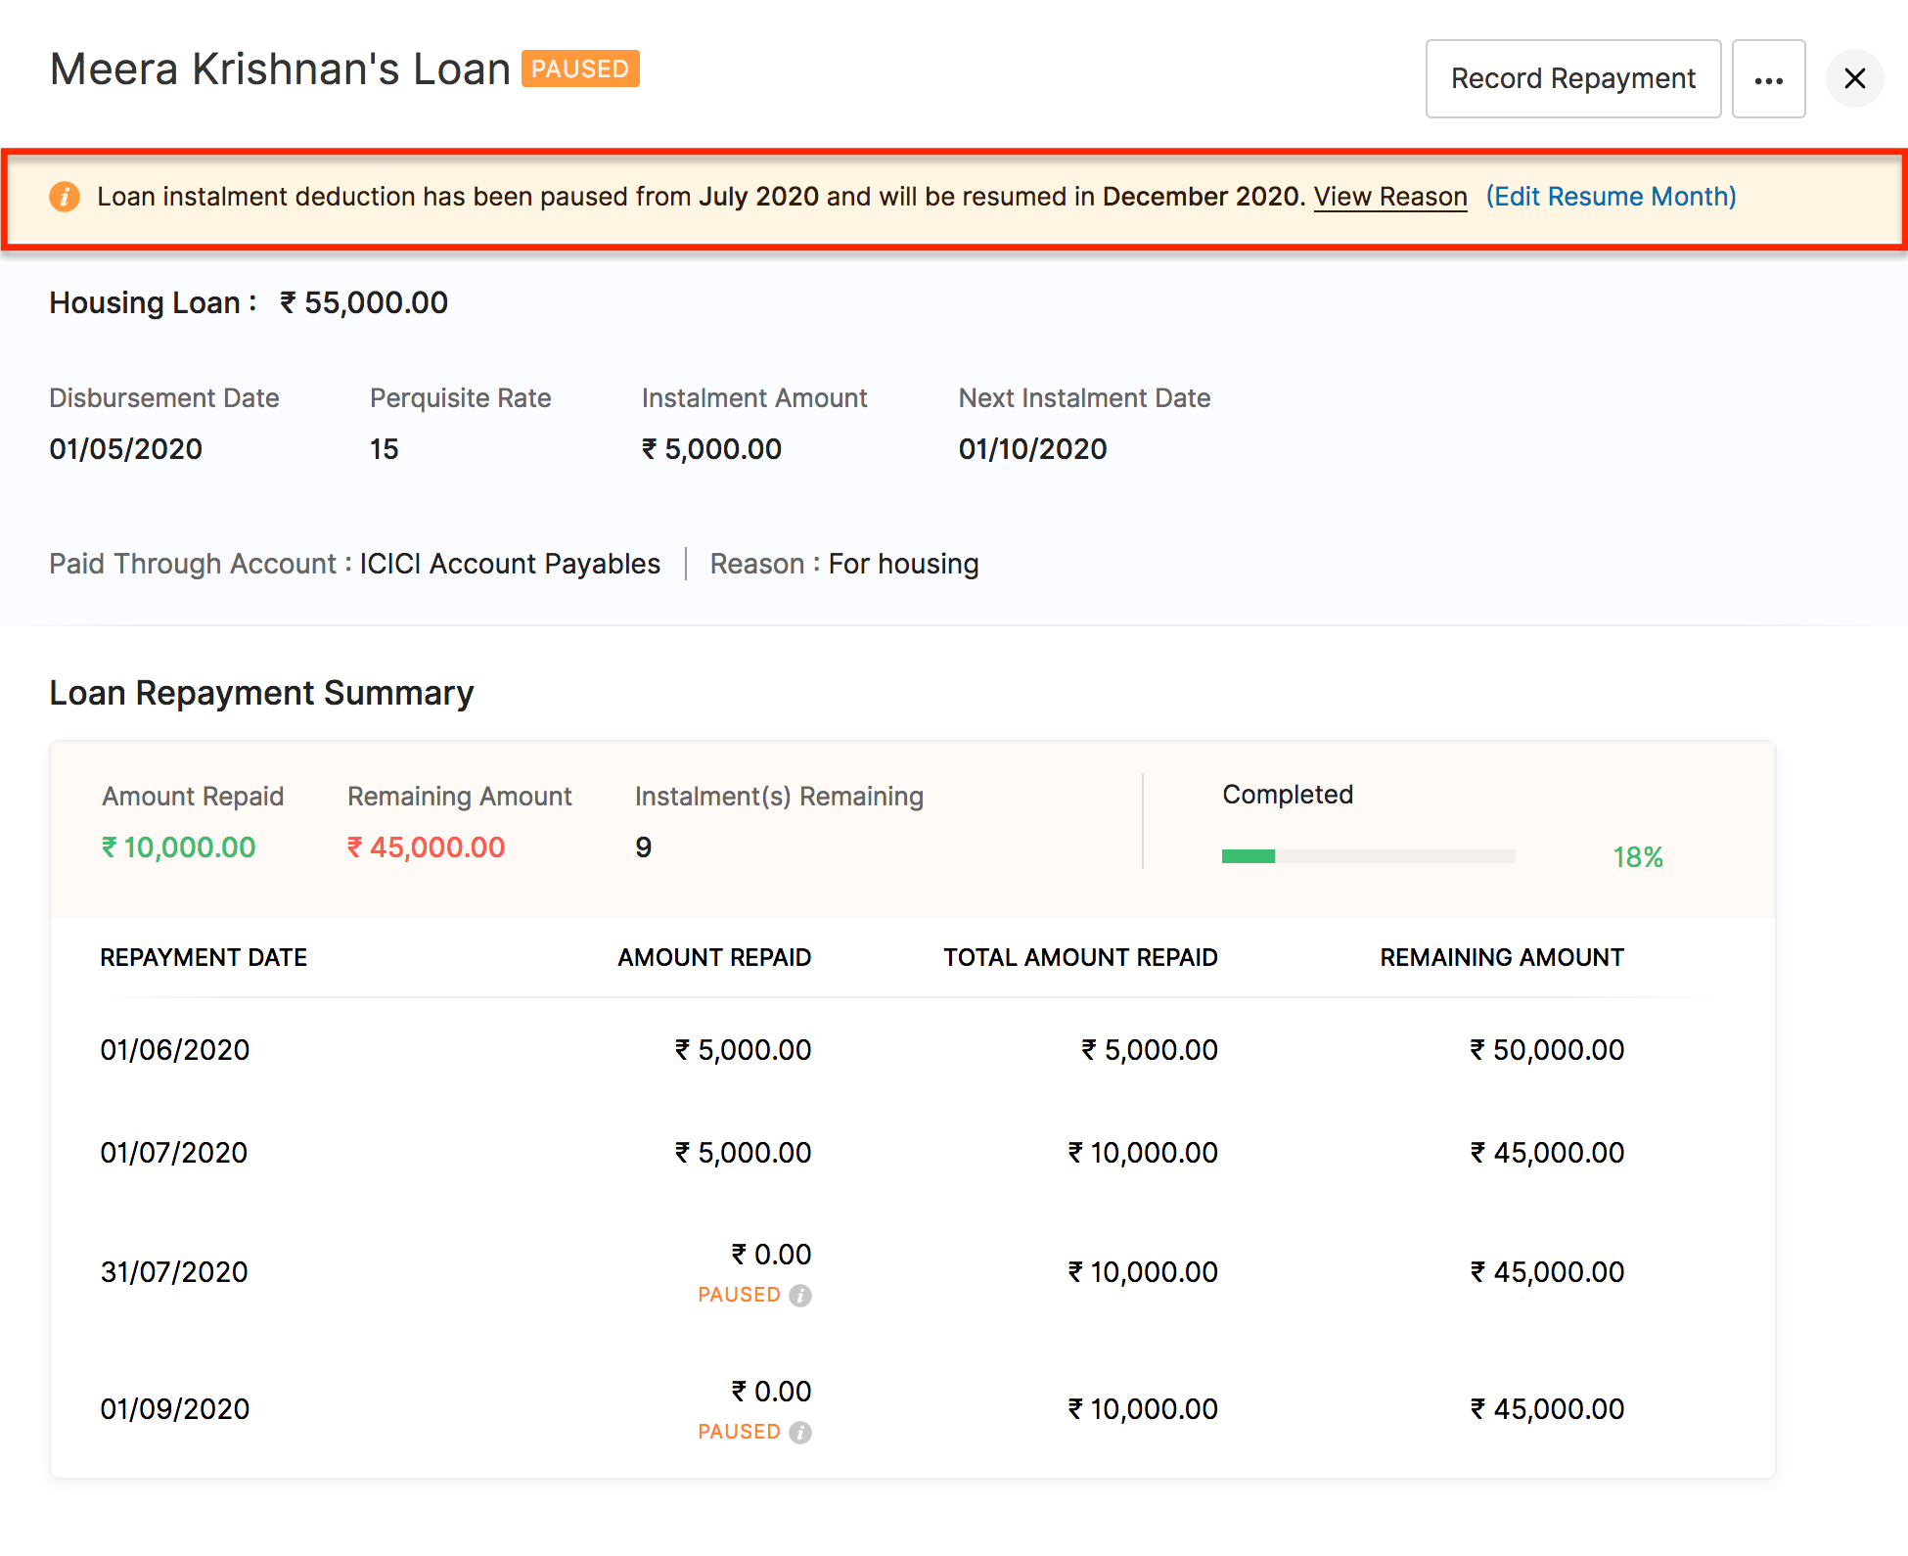
Task: Click the PAUSED status badge beside title
Action: point(580,69)
